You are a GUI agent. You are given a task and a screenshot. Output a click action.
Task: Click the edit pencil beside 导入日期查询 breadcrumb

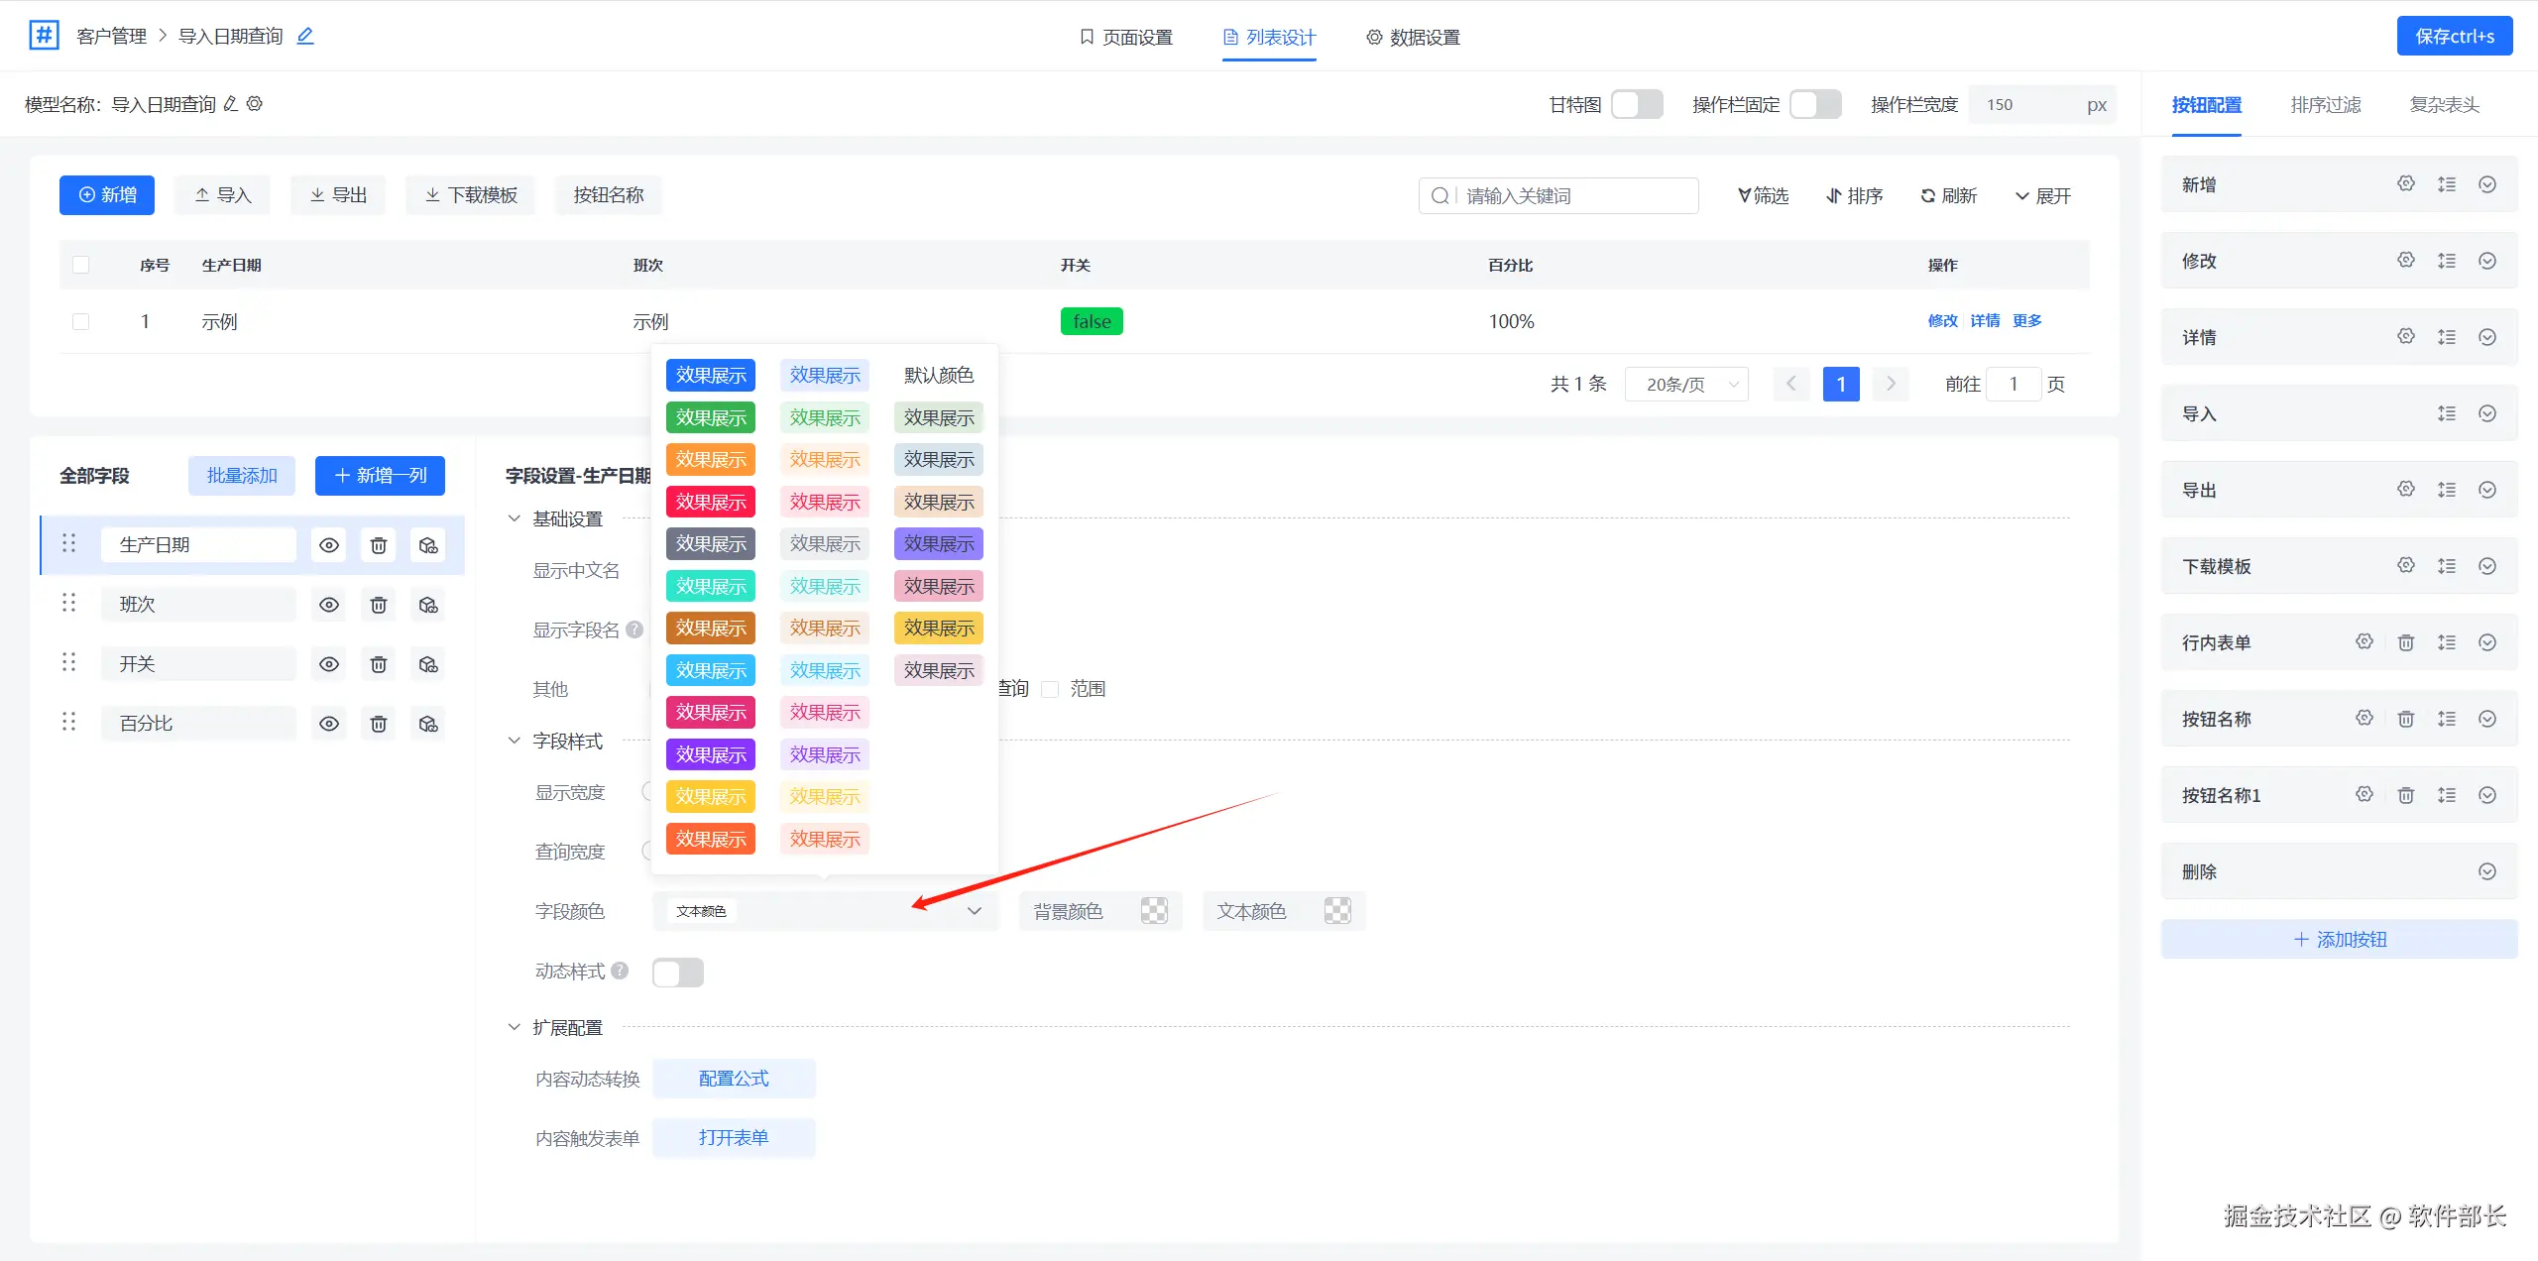click(305, 37)
